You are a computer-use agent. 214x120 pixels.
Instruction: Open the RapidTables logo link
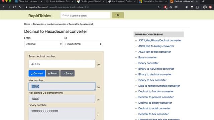(x=40, y=16)
